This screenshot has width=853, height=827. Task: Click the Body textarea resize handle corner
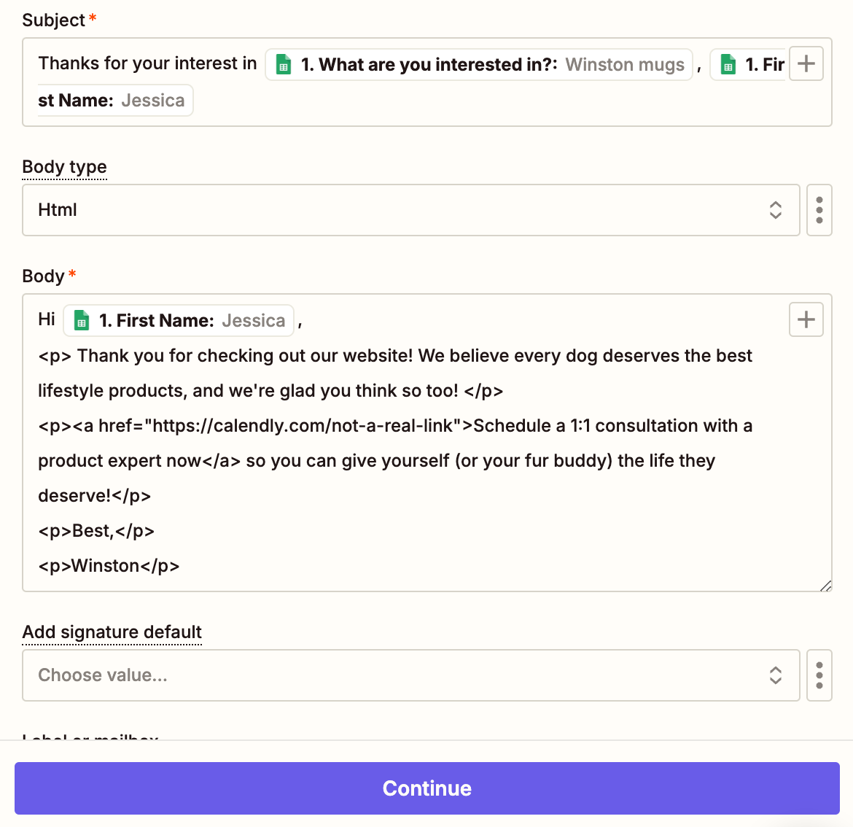825,586
